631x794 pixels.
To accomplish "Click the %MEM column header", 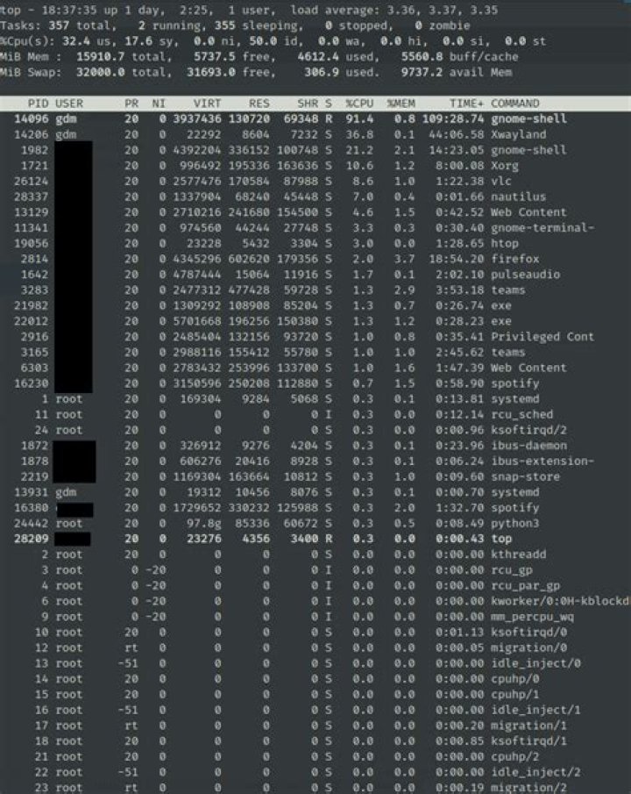I will click(401, 104).
